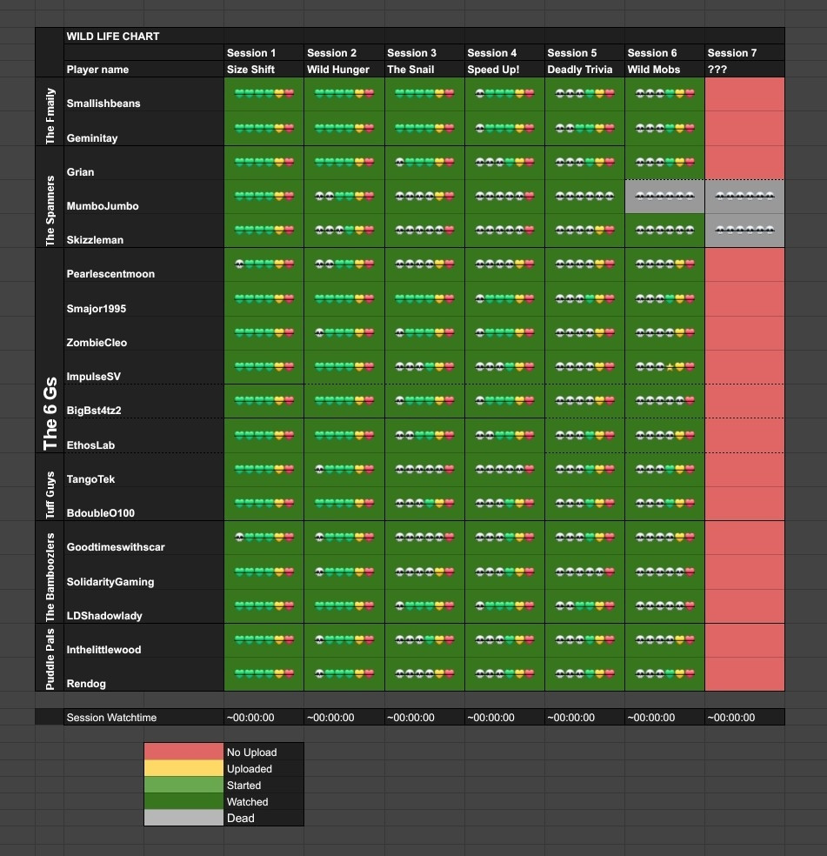Select MumboJumbo's gray Session 6 hearts cell
The width and height of the screenshot is (827, 856).
pyautogui.click(x=664, y=197)
